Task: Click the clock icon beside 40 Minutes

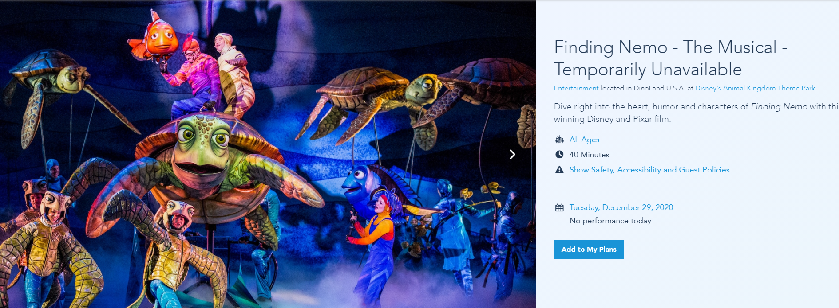Action: click(559, 155)
